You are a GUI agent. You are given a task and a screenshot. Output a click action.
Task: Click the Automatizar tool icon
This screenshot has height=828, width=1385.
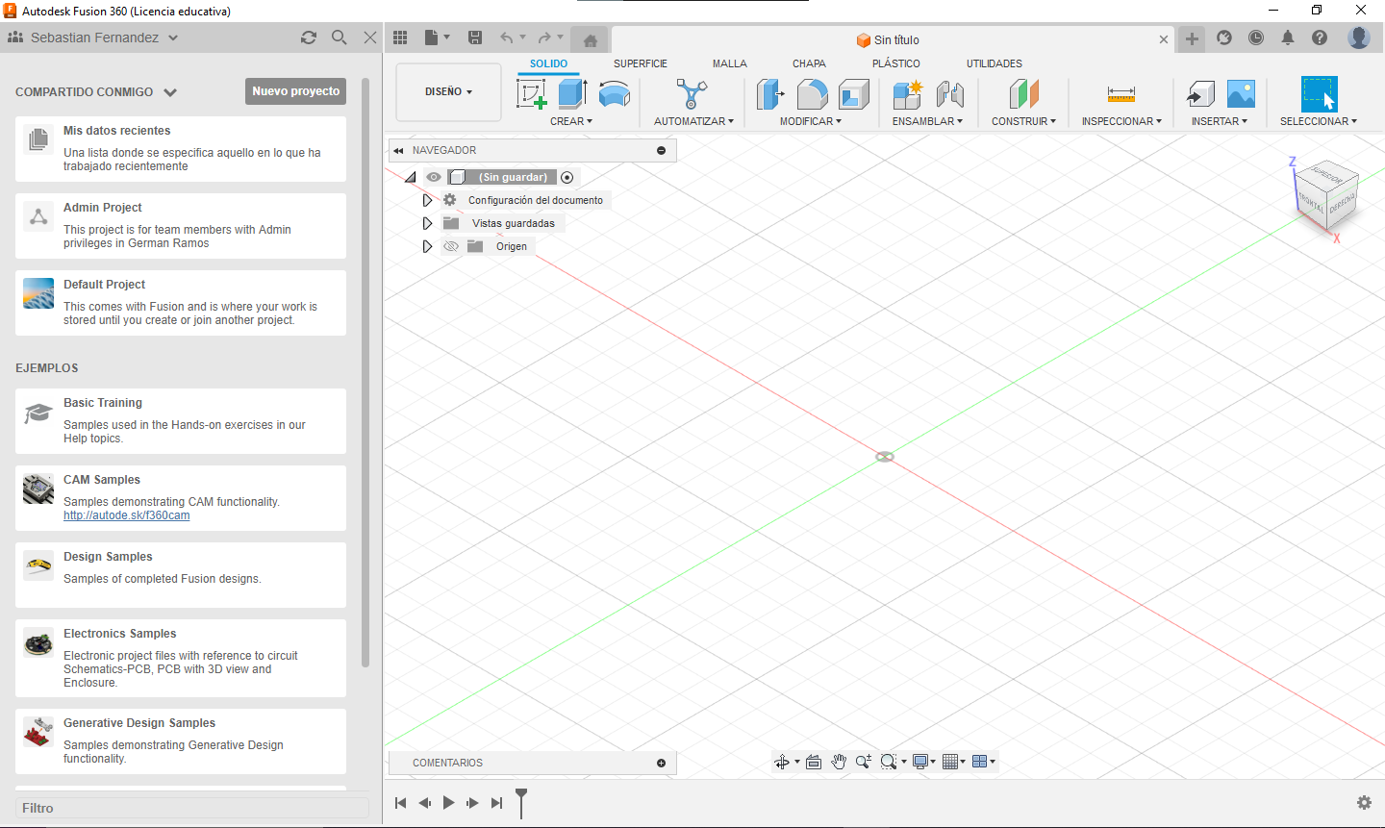[692, 94]
